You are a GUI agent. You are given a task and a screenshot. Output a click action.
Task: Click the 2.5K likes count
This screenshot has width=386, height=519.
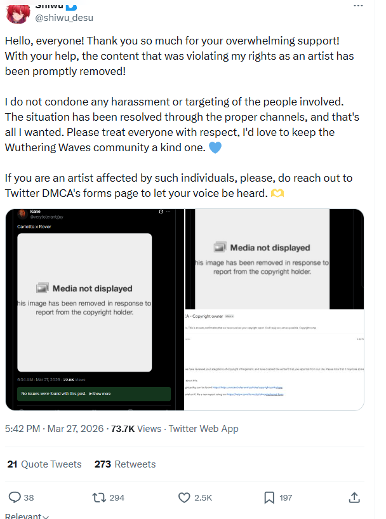(203, 497)
